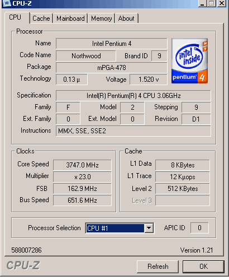The height and width of the screenshot is (280, 229).
Task: Click the 'Processor Selection' label
Action: click(x=54, y=228)
